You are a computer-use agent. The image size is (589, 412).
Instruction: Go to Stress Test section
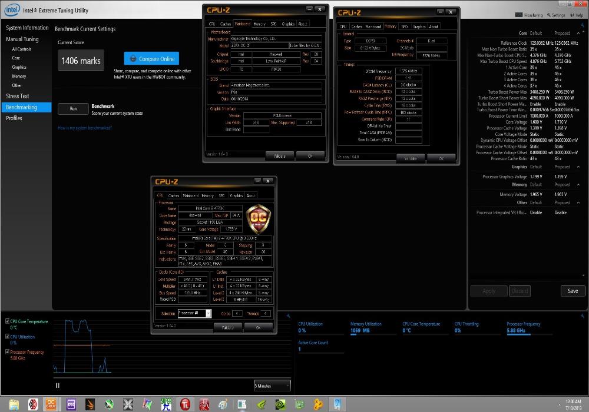pyautogui.click(x=17, y=96)
